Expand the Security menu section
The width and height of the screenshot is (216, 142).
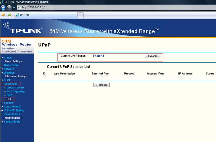[x=9, y=103]
